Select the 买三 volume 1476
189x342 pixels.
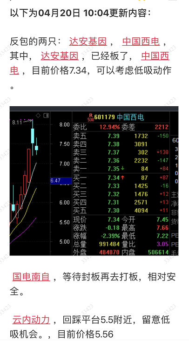click(141, 194)
